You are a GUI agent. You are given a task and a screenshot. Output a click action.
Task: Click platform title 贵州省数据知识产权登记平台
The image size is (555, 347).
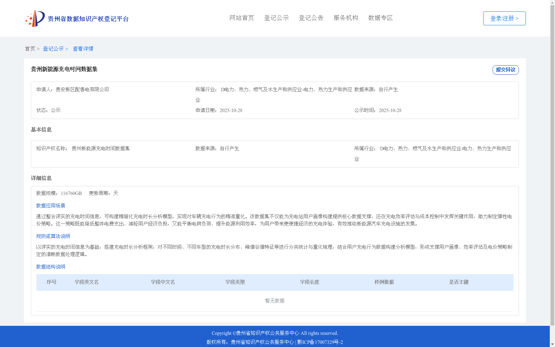pos(88,19)
